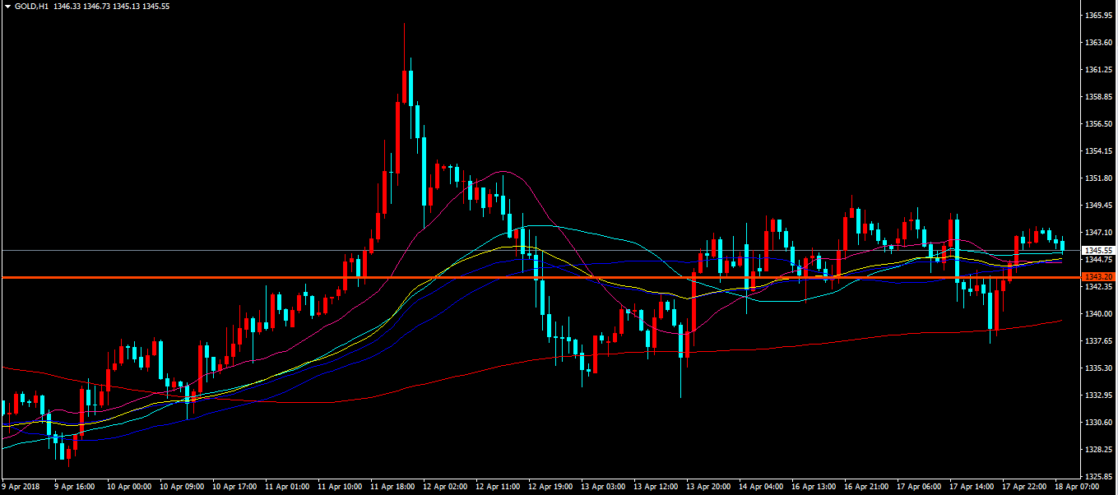Click time axis label 16 Apr 13:00
The image size is (1118, 495).
click(x=814, y=487)
